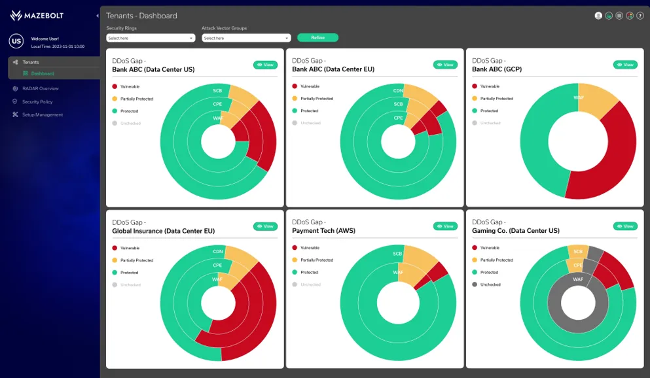Open Security Policy menu label
Image resolution: width=650 pixels, height=378 pixels.
(37, 102)
